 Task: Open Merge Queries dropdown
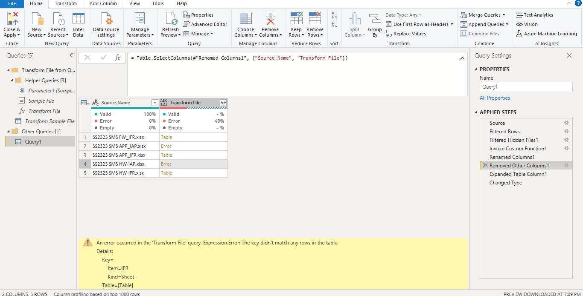coord(504,15)
